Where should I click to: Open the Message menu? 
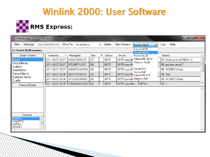29,44
